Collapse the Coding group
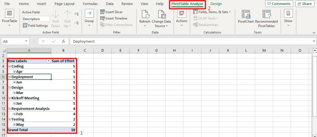The image size is (317, 137). 10,66
